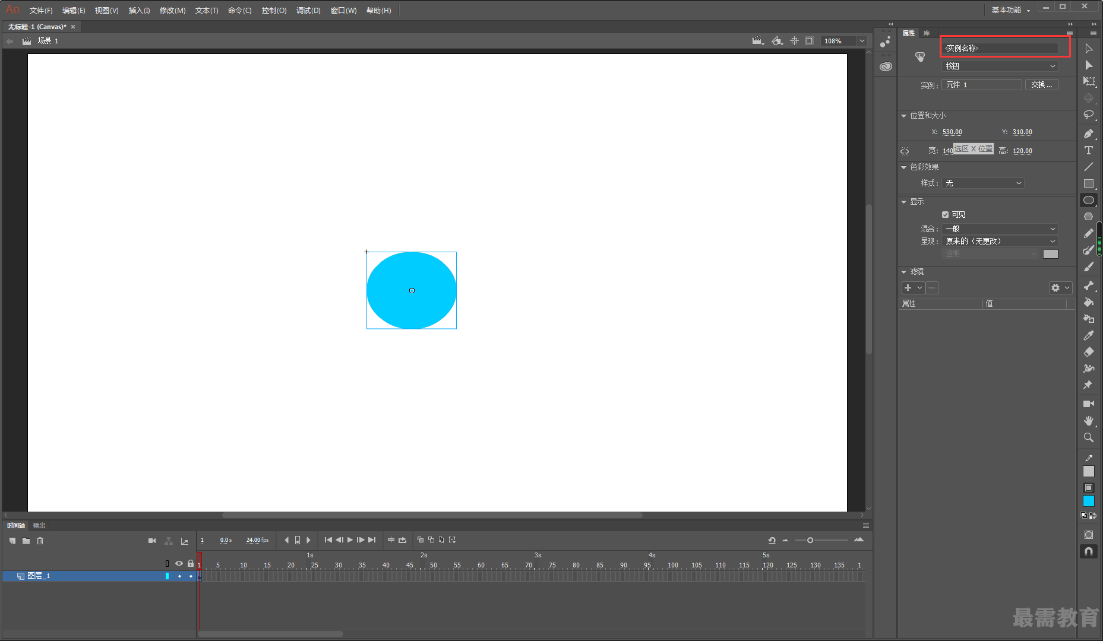Select the Oval tool
This screenshot has width=1103, height=641.
pyautogui.click(x=1089, y=200)
